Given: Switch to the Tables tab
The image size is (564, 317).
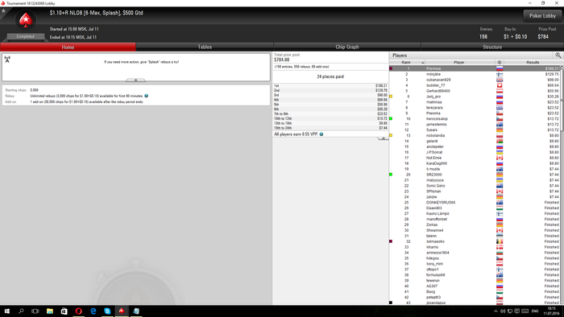Looking at the screenshot, I should (205, 47).
